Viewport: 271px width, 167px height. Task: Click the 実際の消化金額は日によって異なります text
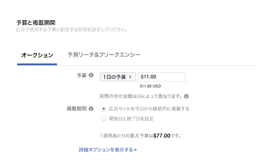(141, 96)
